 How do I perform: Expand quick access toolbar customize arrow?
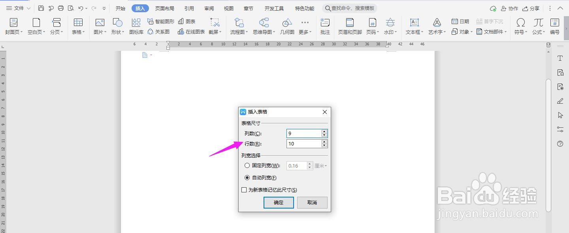[x=104, y=8]
